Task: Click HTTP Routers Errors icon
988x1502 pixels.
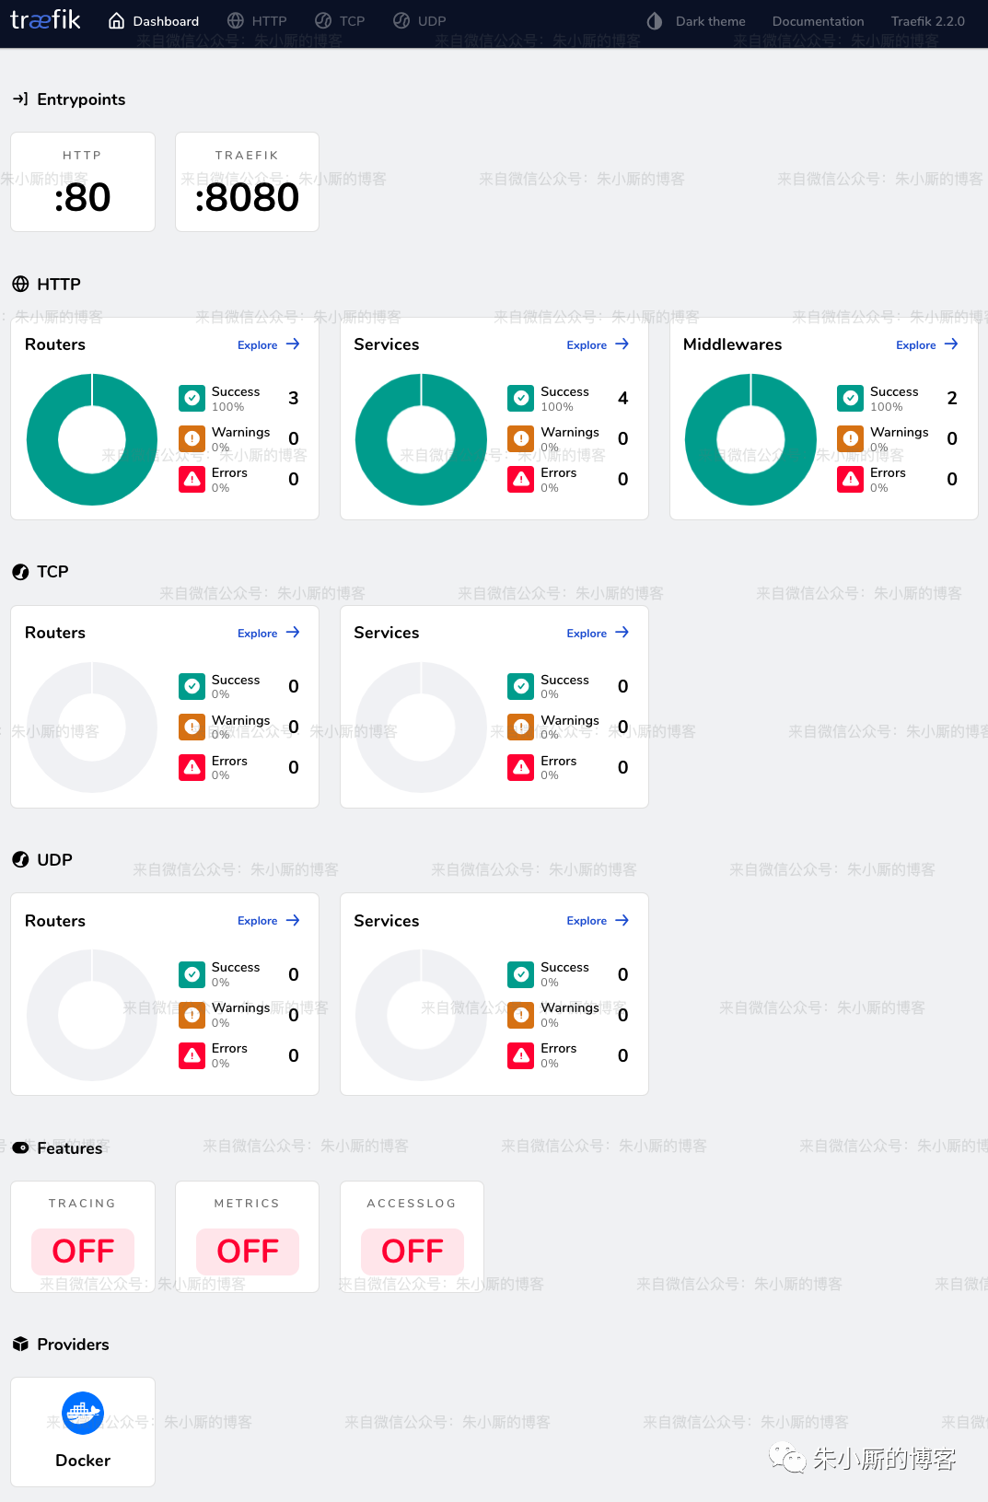Action: pos(192,479)
